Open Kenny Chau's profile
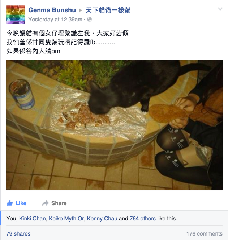This screenshot has height=240, width=228. tap(102, 218)
